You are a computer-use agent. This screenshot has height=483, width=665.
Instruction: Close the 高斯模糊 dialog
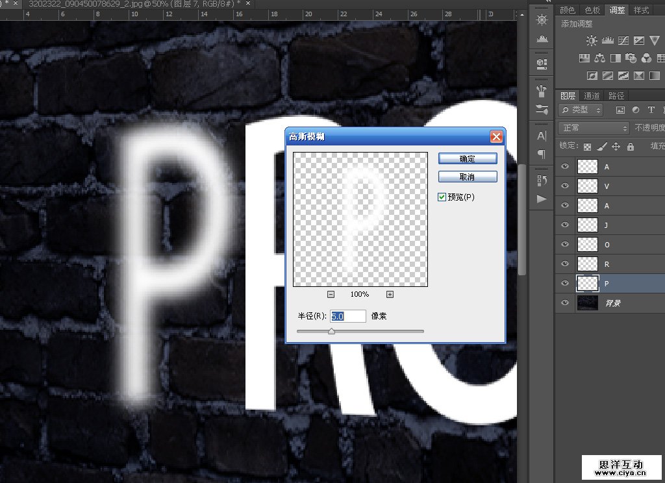coord(496,136)
